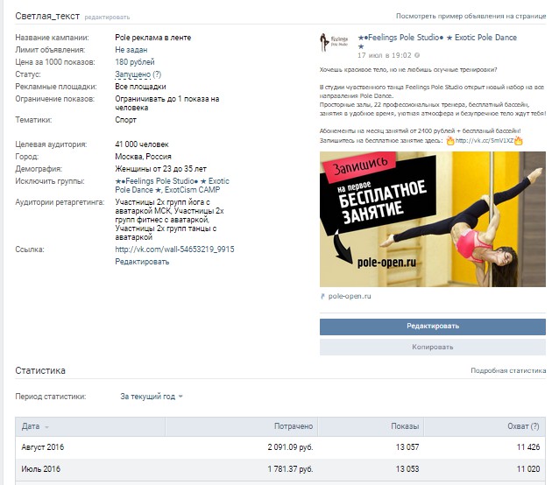This screenshot has height=485, width=552.
Task: Open the ExotCism CAMP group link
Action: coord(192,190)
